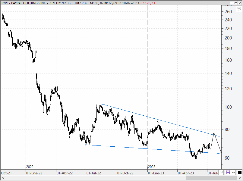Click the Dif. value '2,49'

tap(85, 3)
